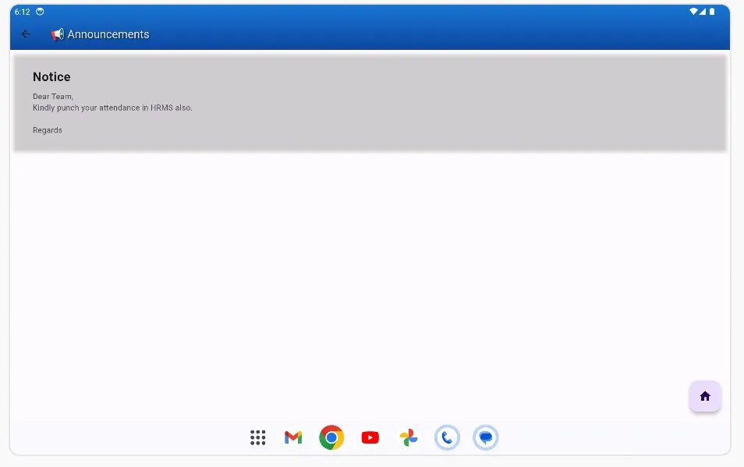Tap the battery status icon
The image size is (744, 467).
[712, 12]
